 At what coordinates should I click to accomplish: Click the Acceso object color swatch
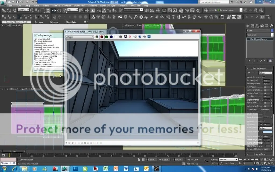[x=272, y=31]
